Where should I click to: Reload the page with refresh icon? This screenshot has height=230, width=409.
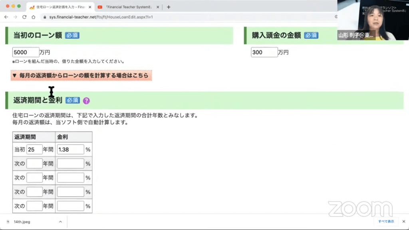pyautogui.click(x=24, y=17)
